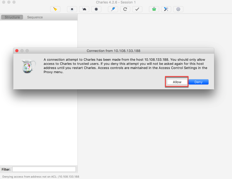Open Settings with the gear icon
Image resolution: width=232 pixels, height=179 pixels.
[178, 9]
